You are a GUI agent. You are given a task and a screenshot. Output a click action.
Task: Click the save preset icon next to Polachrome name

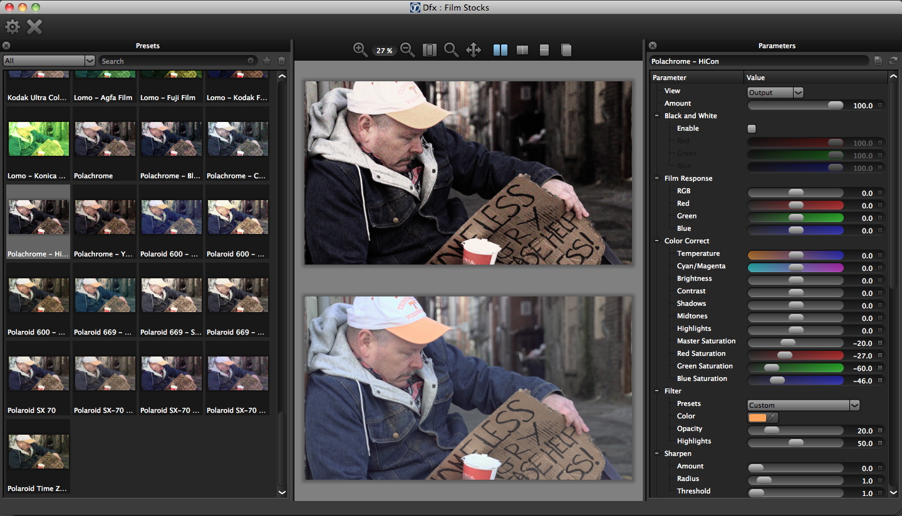tap(878, 61)
